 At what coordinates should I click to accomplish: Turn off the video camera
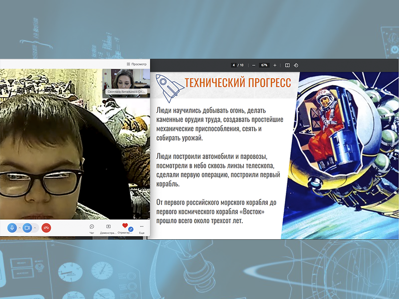pos(27,228)
